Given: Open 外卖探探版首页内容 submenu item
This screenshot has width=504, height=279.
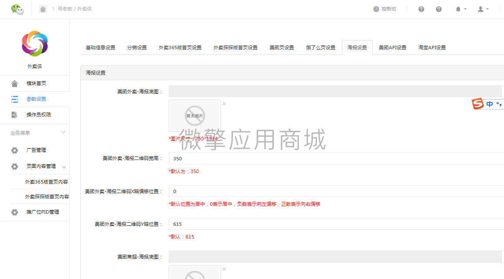Looking at the screenshot, I should pos(47,197).
